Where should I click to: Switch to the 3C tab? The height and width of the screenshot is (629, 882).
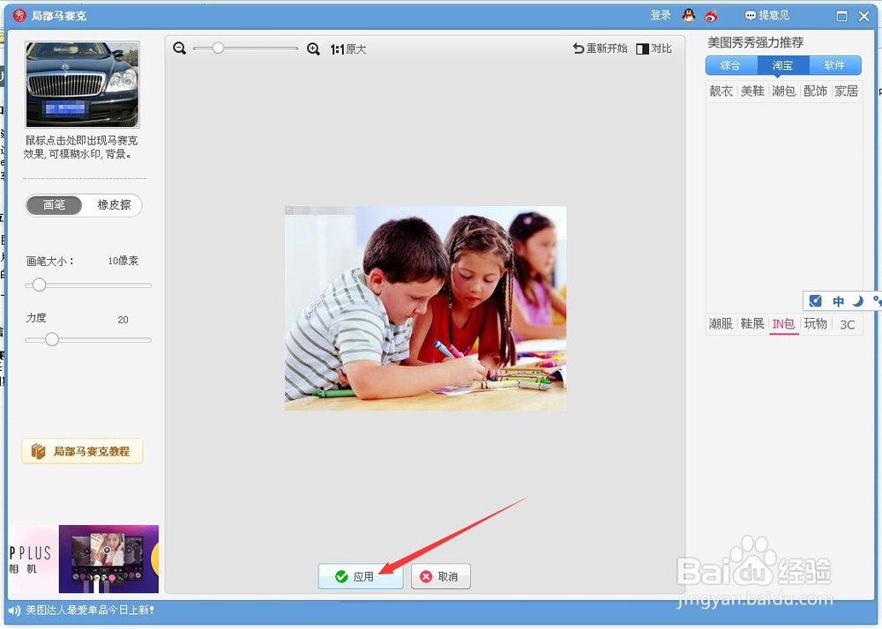pyautogui.click(x=847, y=324)
